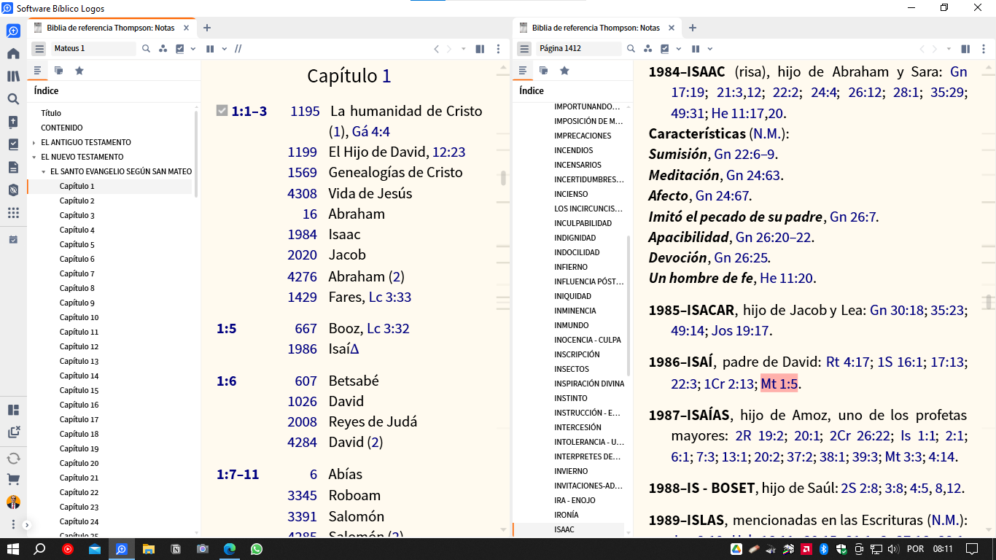The height and width of the screenshot is (560, 996).
Task: Click the Layouts icon in left sidebar
Action: click(13, 411)
